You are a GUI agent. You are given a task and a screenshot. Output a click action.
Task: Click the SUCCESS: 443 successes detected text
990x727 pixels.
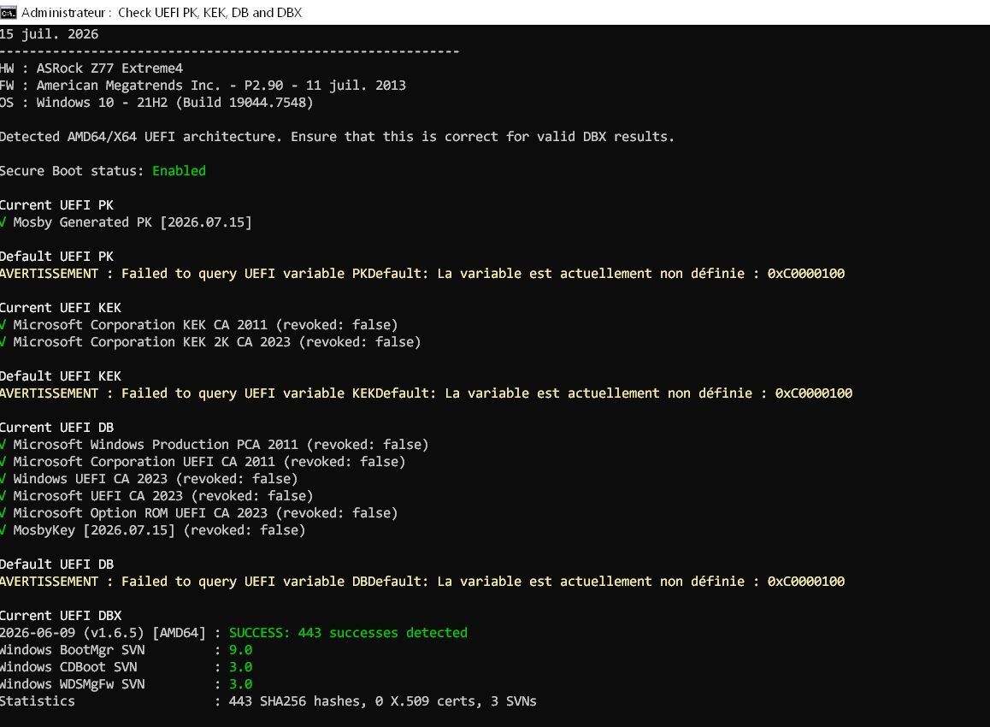pyautogui.click(x=348, y=633)
